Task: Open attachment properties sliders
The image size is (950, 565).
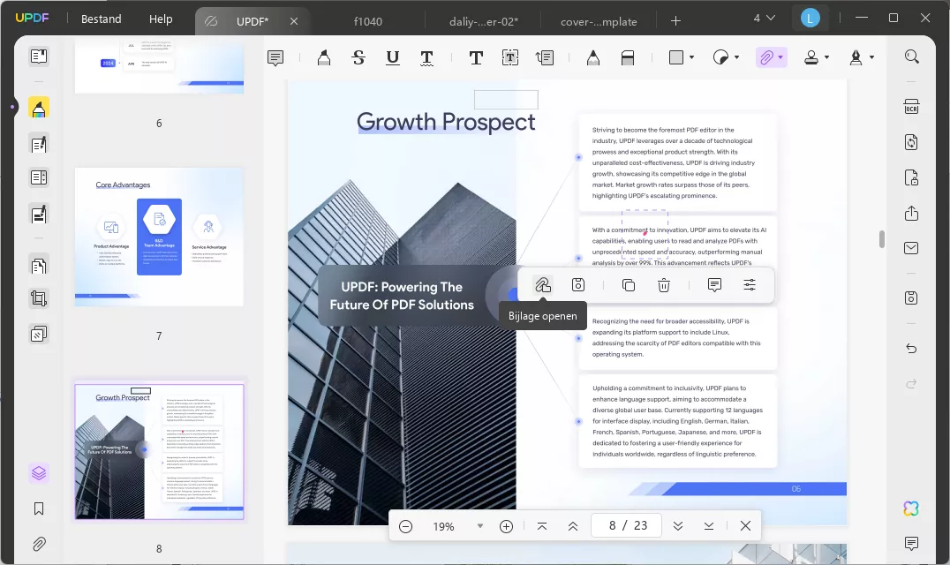Action: (750, 285)
